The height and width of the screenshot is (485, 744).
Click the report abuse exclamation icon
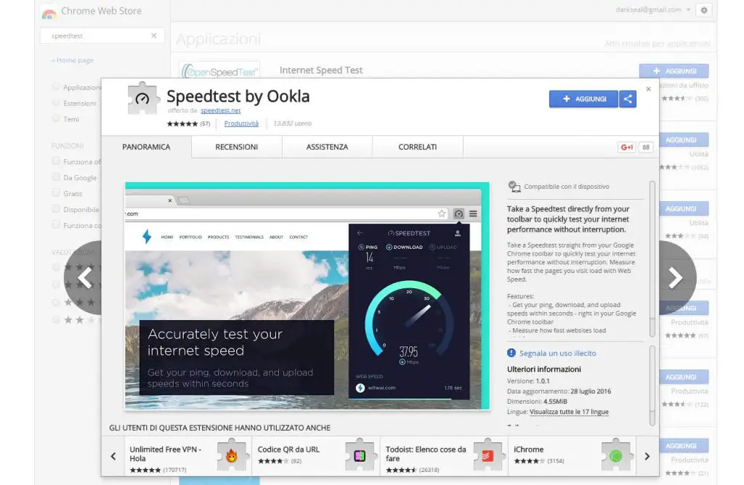511,353
